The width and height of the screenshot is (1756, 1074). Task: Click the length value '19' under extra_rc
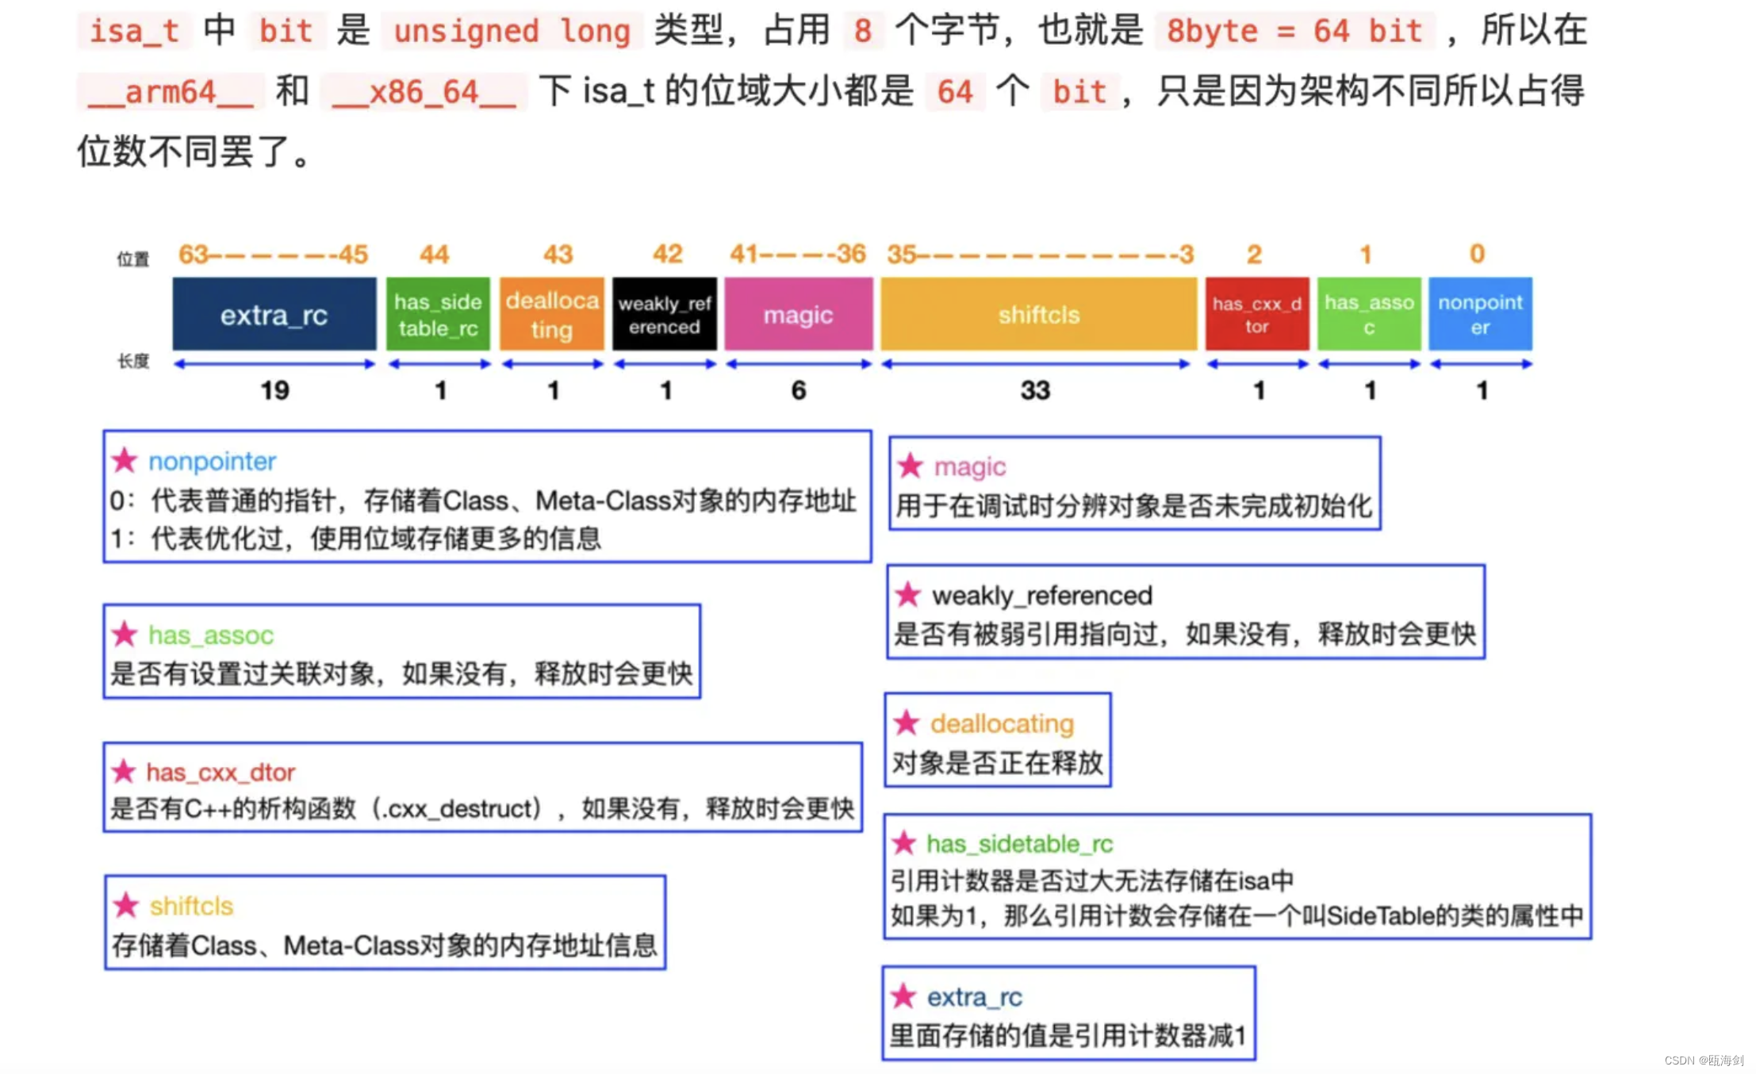[x=274, y=390]
